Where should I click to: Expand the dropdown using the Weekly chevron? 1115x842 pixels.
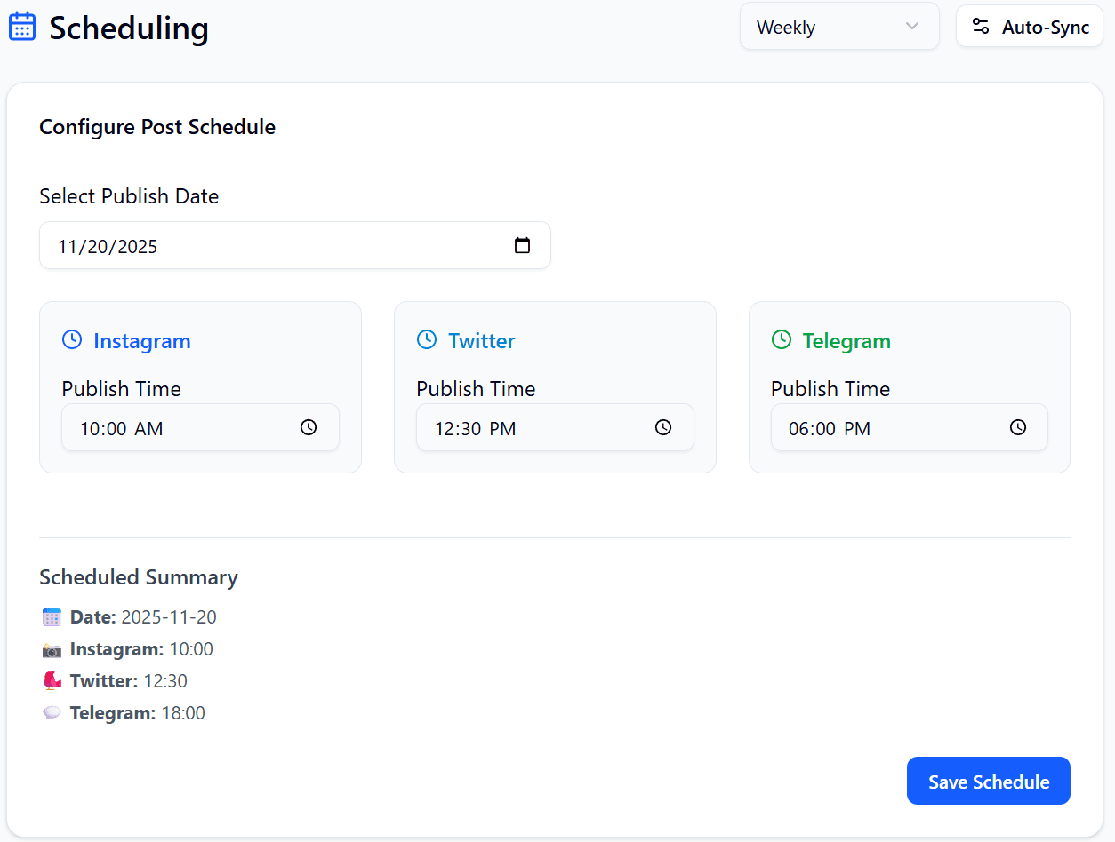point(911,27)
